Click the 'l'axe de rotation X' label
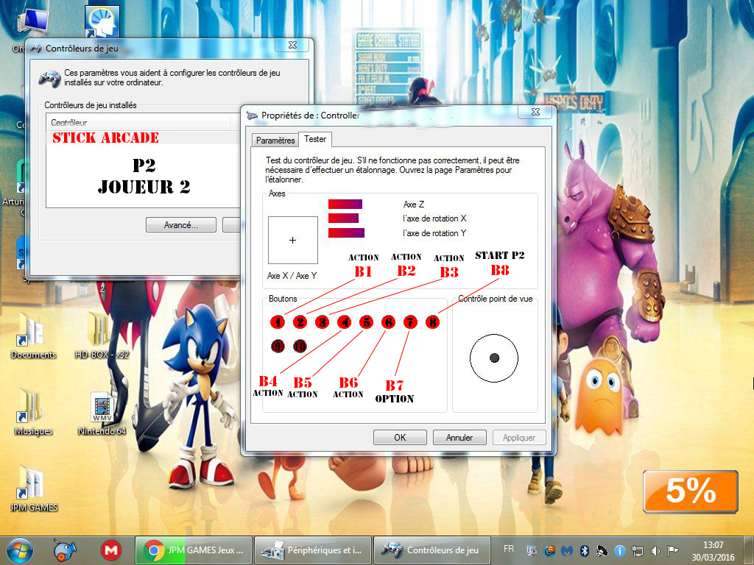754x565 pixels. pos(434,218)
